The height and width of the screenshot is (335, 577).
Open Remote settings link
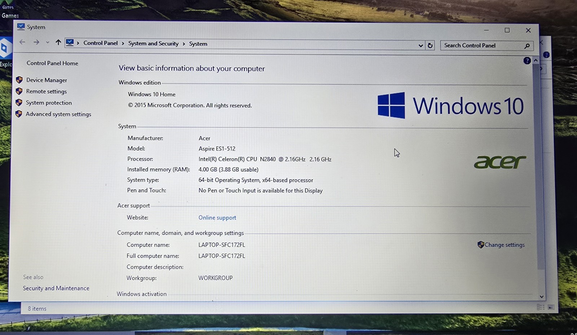pos(46,92)
